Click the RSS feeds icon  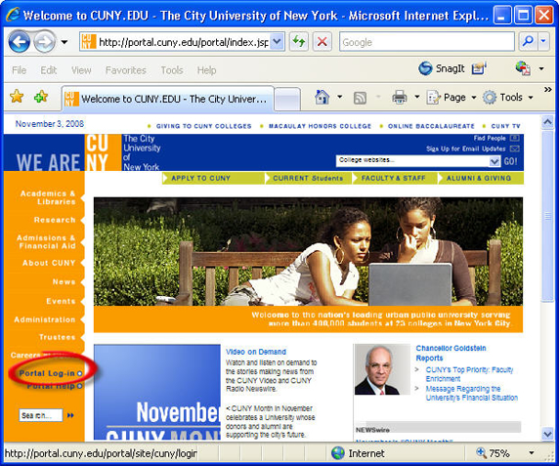pos(360,98)
